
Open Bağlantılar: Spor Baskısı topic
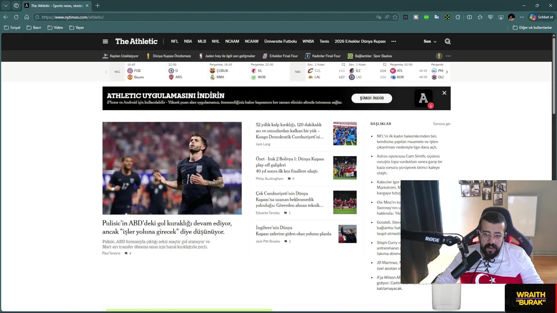[369, 56]
